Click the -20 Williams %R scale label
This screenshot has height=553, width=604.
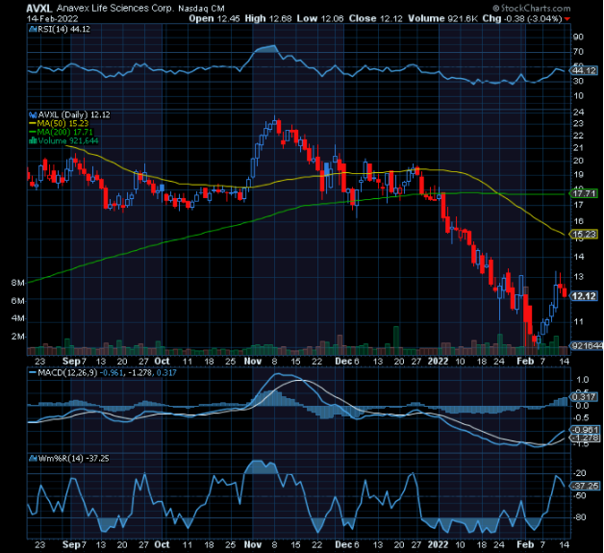click(579, 473)
